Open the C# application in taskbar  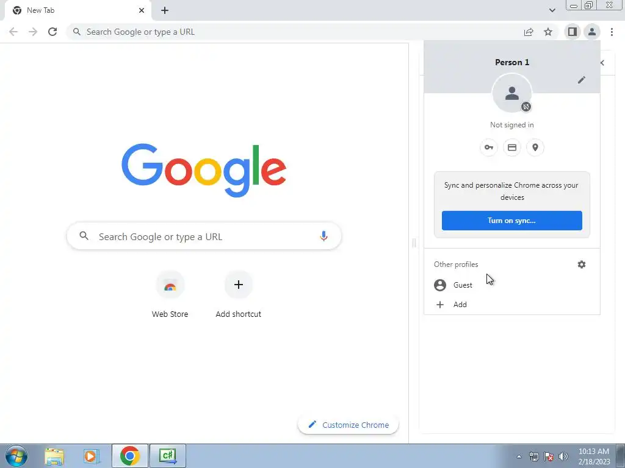[168, 456]
